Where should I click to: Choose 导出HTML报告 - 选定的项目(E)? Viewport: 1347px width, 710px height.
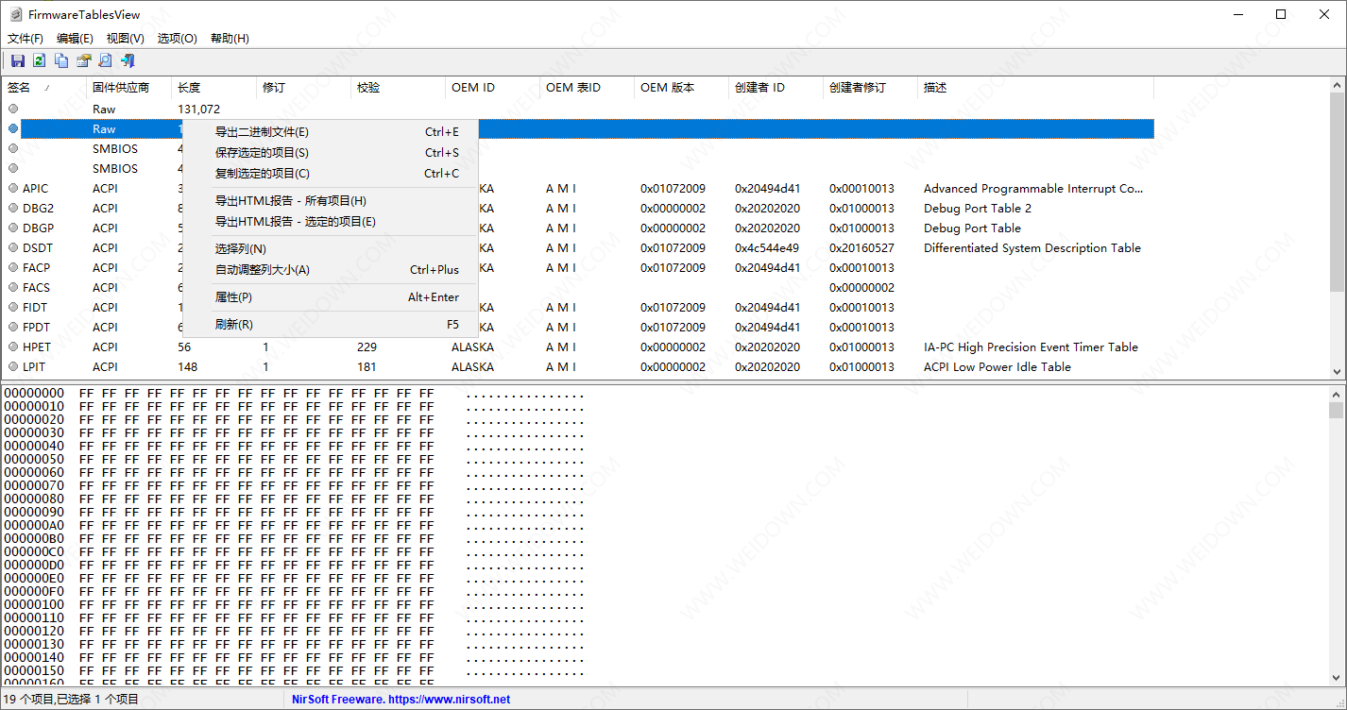tap(331, 222)
